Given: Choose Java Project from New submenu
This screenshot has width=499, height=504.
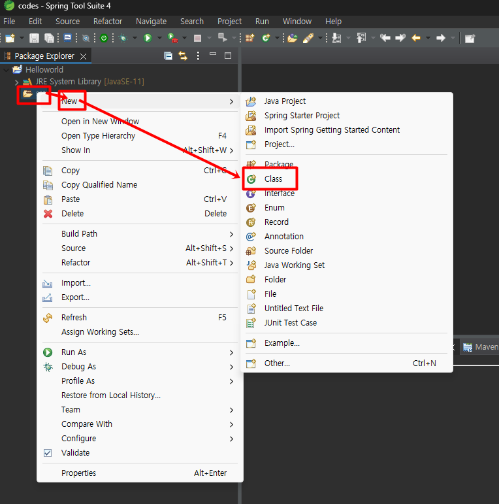Looking at the screenshot, I should (x=347, y=101).
